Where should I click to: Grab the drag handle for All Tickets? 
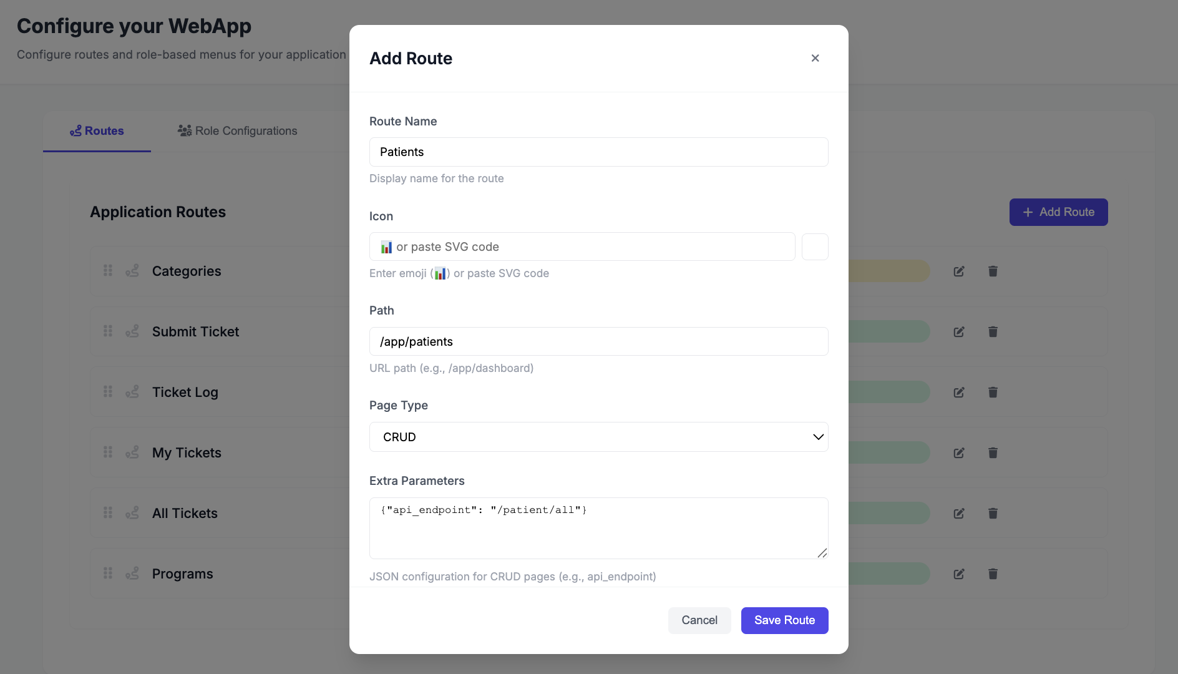pyautogui.click(x=108, y=513)
